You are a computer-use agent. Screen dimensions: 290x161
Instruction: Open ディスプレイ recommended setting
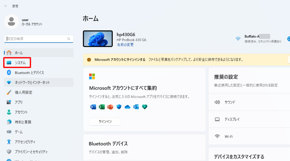tap(249, 119)
